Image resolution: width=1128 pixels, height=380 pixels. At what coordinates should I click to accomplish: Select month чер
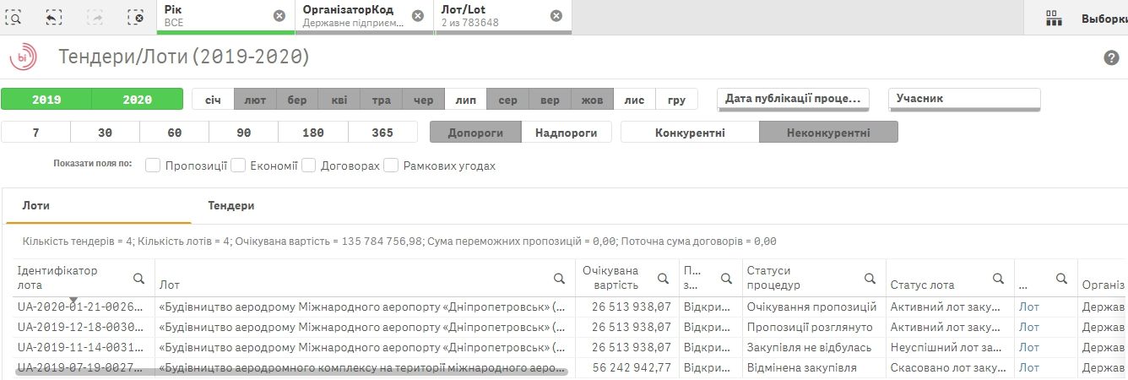(424, 100)
